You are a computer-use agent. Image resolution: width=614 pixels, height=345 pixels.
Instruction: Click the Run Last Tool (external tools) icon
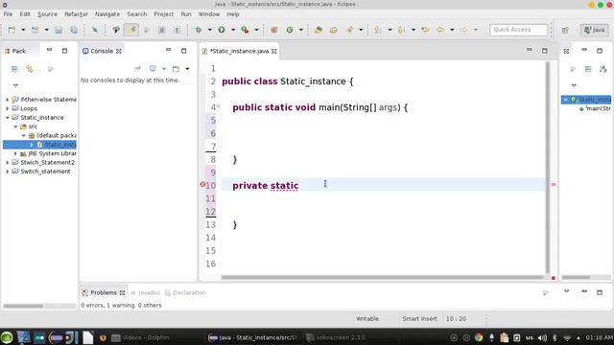tap(246, 30)
